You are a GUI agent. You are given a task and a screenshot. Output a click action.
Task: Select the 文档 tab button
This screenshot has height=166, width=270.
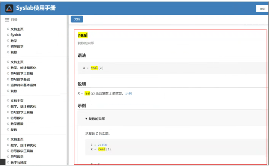click(77, 19)
